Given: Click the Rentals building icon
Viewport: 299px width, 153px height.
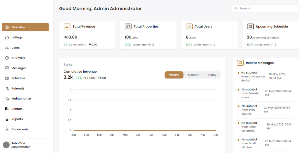Looking at the screenshot, I should point(7,109).
